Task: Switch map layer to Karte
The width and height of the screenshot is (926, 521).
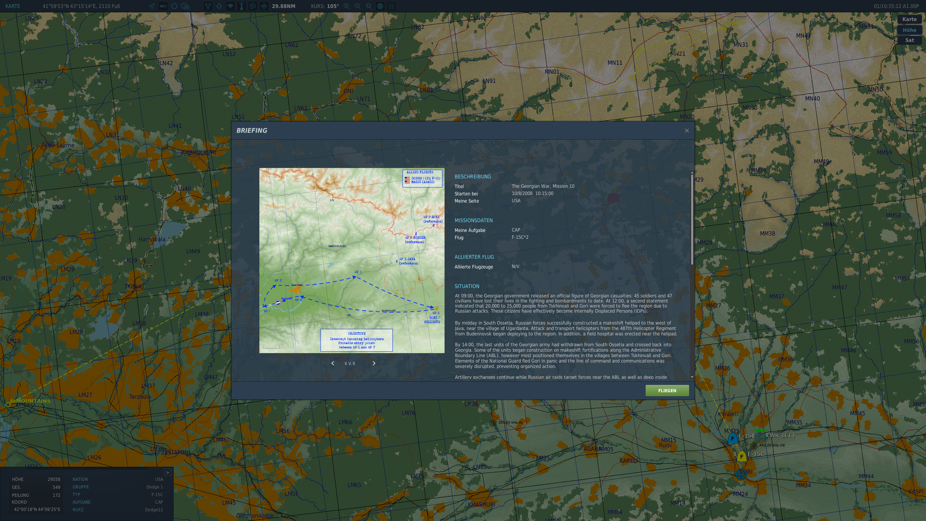Action: click(x=909, y=20)
